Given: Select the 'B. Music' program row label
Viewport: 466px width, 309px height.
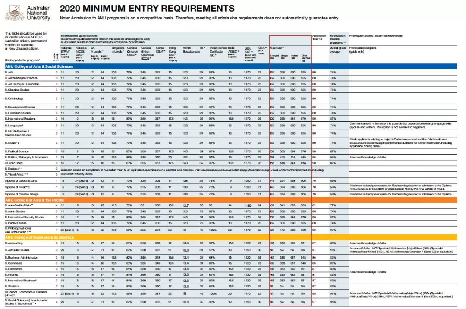Looking at the screenshot, I should tap(12, 143).
